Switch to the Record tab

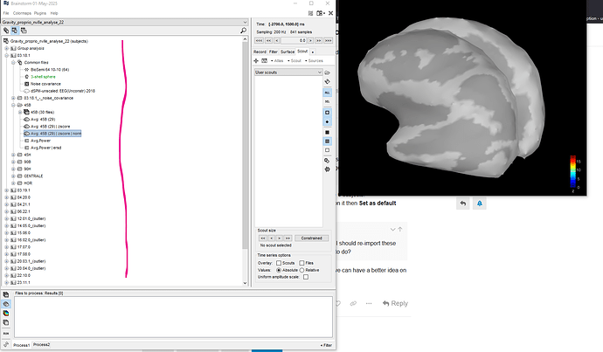coord(260,52)
